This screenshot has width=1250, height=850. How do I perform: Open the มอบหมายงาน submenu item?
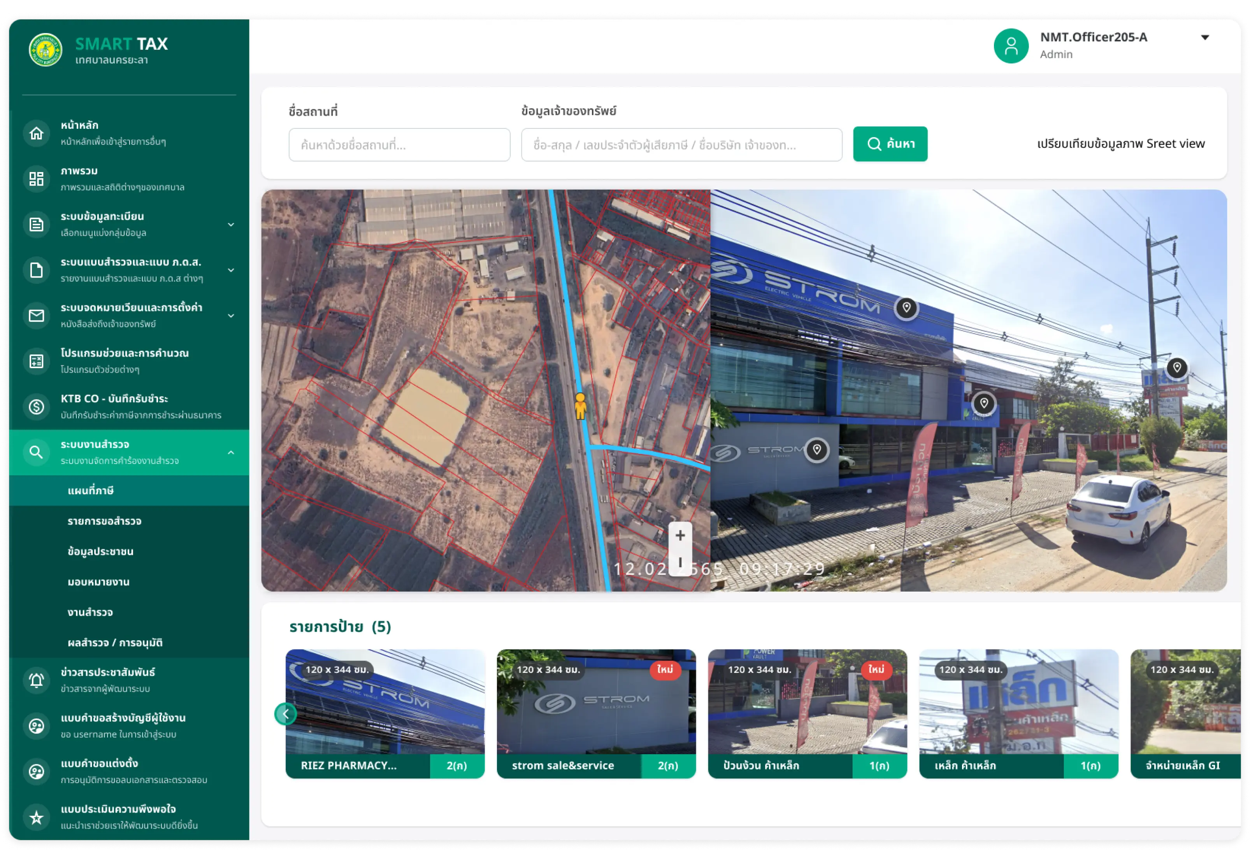tap(98, 581)
